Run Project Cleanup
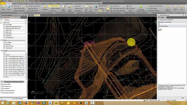This screenshot has width=187, height=105. [x=63, y=8]
